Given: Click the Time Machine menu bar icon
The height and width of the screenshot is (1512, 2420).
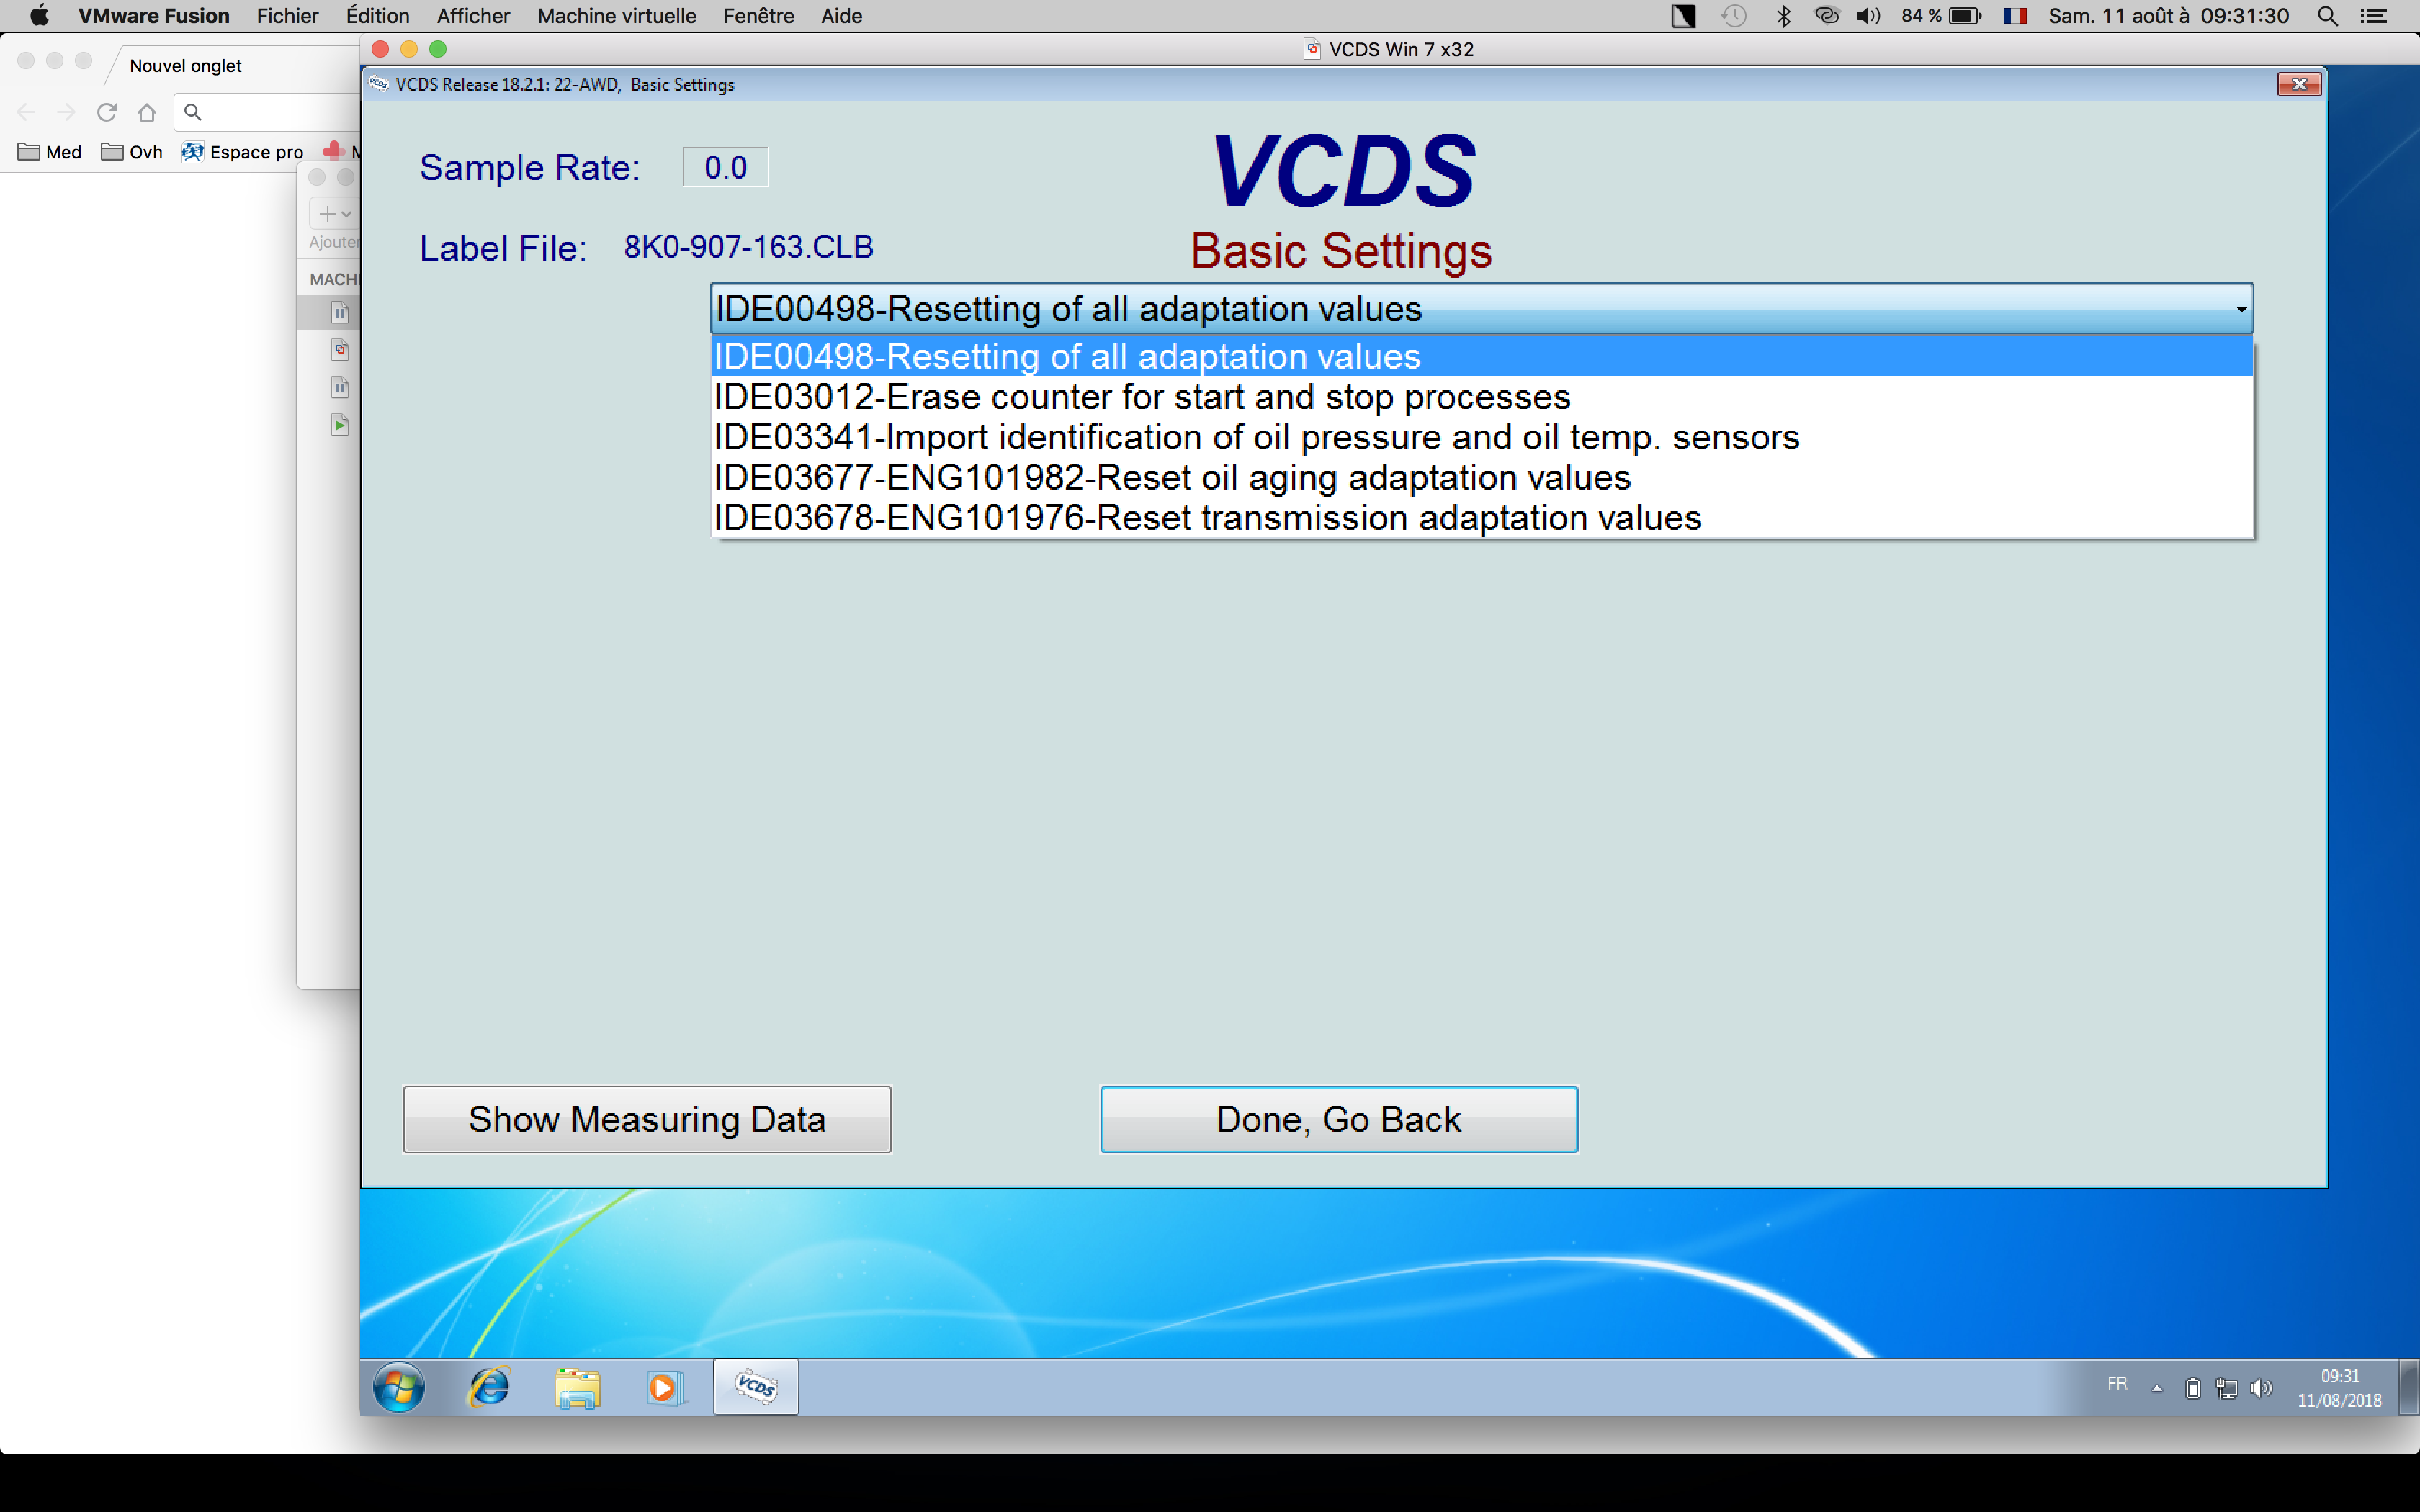Looking at the screenshot, I should pyautogui.click(x=1733, y=16).
